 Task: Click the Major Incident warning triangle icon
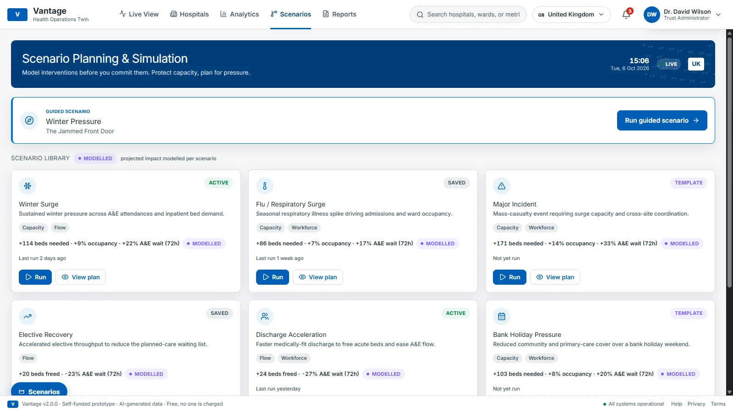(x=502, y=186)
